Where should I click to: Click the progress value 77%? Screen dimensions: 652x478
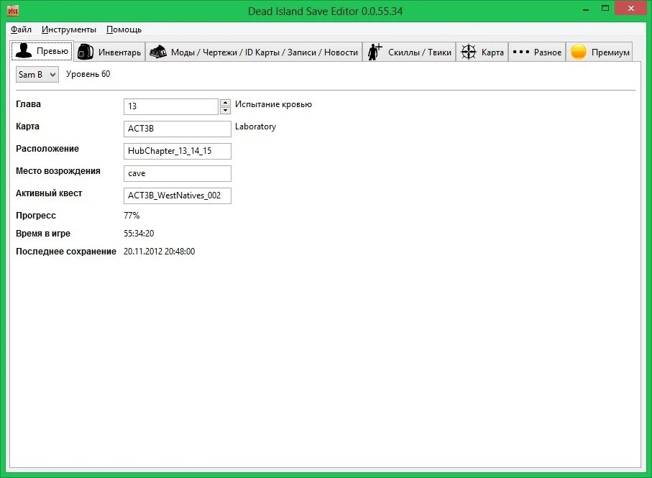(x=132, y=216)
